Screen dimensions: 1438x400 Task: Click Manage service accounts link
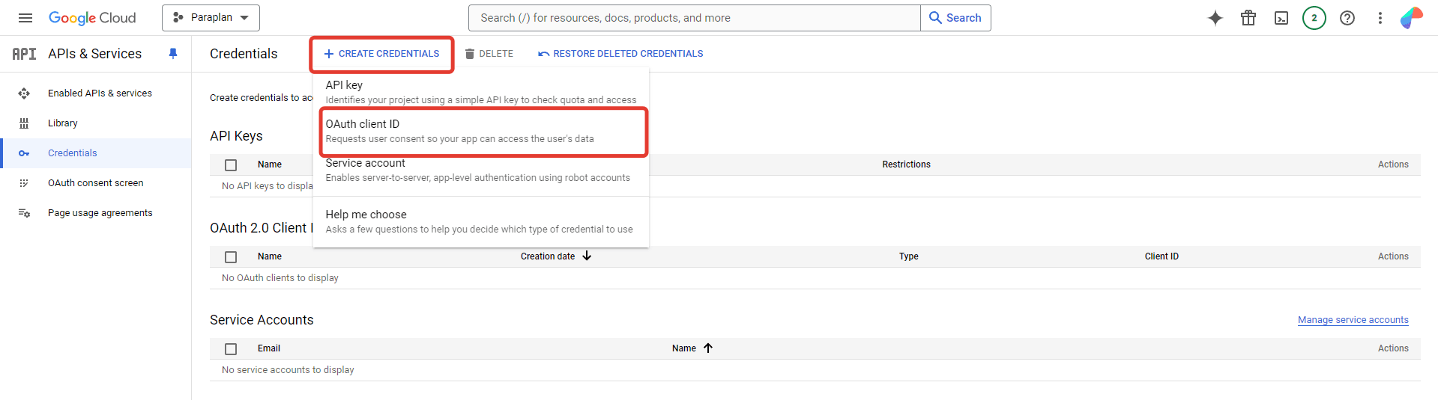coord(1353,320)
